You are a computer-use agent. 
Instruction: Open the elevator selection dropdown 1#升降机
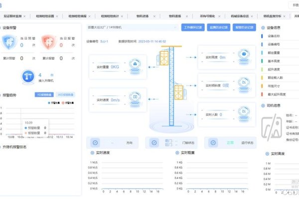(132, 27)
